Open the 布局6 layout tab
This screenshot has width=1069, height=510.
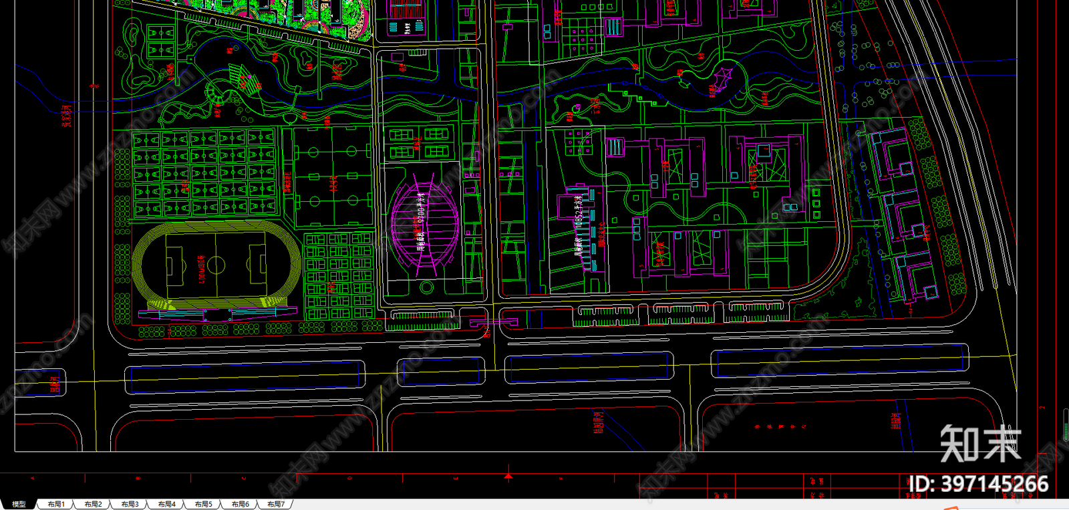(240, 504)
